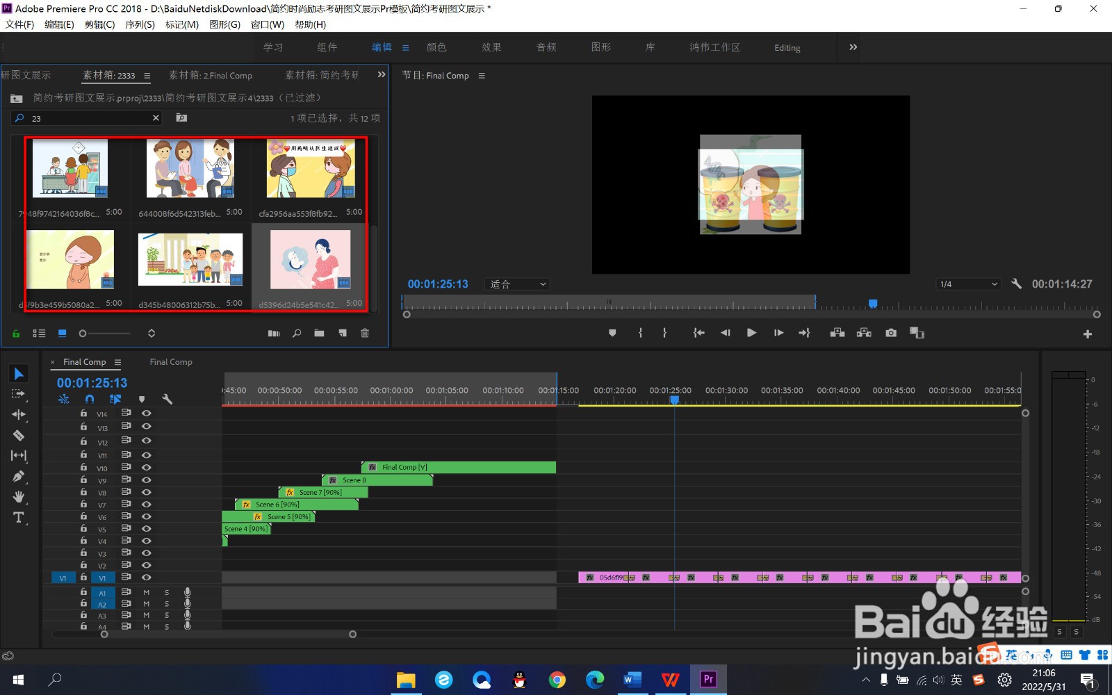Toggle the eye icon for track V1
This screenshot has width=1112, height=695.
point(147,578)
